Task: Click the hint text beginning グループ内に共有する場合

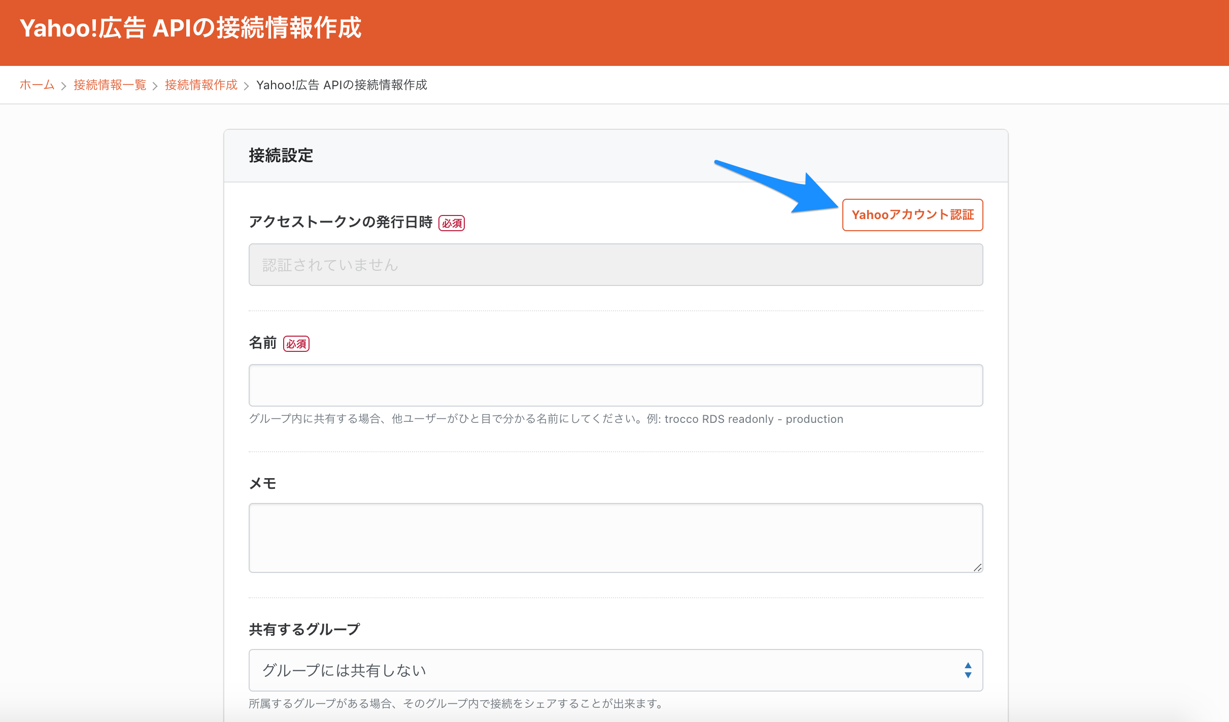Action: coord(546,419)
